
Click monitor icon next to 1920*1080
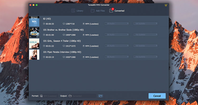point(64,57)
